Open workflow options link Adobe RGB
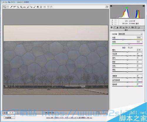This screenshot has height=122, width=147. click(69, 118)
